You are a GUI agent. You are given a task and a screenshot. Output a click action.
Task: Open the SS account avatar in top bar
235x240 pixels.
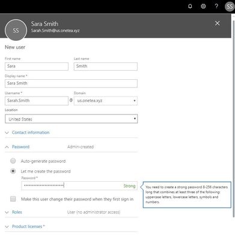[x=230, y=7]
